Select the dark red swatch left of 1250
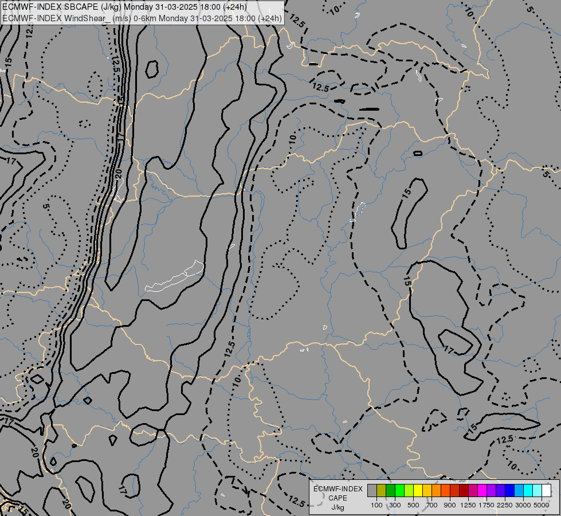 click(x=464, y=490)
